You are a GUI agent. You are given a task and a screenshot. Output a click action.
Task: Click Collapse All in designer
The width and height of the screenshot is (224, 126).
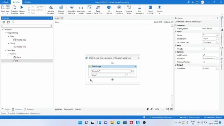pyautogui.click(x=168, y=22)
